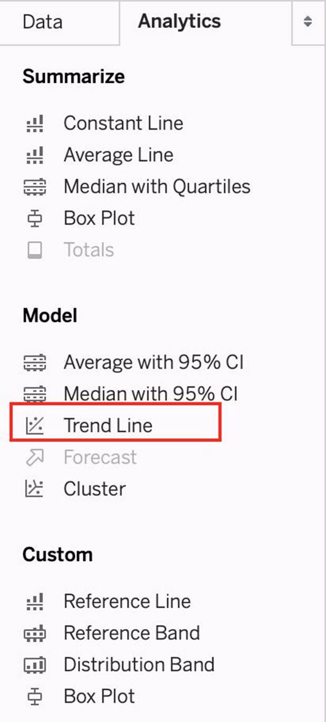Click the Constant Line icon
The width and height of the screenshot is (326, 722).
[35, 123]
